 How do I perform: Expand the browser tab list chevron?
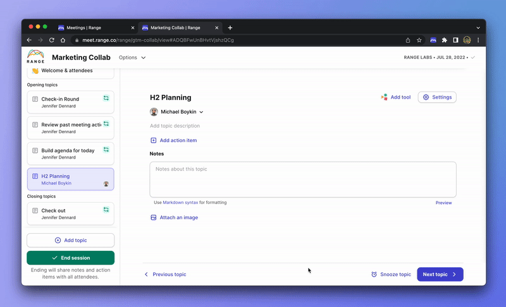pyautogui.click(x=478, y=28)
